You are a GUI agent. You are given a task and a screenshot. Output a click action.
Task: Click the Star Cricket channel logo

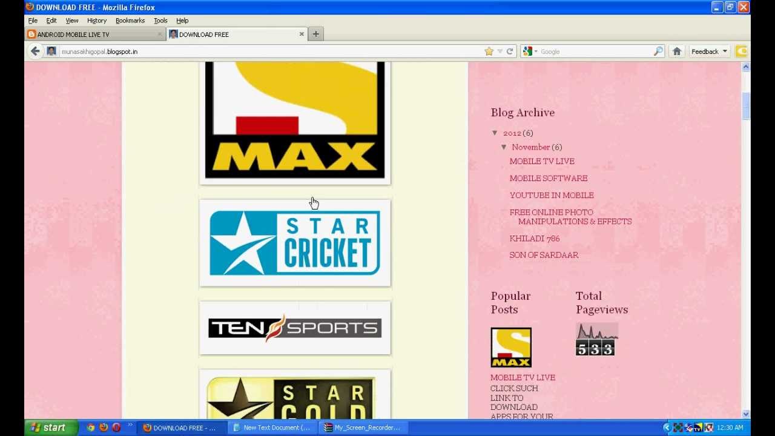pyautogui.click(x=295, y=243)
